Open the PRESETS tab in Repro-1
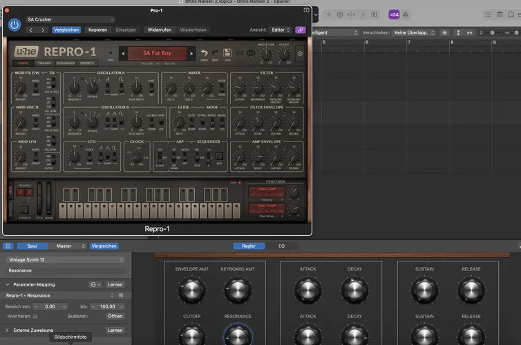This screenshot has width=521, height=345. pos(87,63)
